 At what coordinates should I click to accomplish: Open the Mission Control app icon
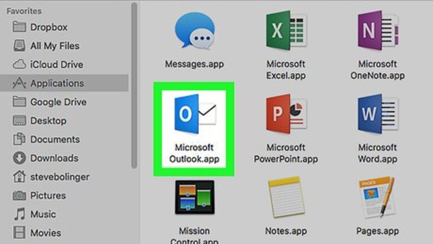point(194,198)
